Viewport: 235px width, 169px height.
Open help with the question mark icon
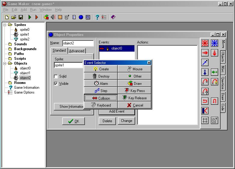(97, 17)
